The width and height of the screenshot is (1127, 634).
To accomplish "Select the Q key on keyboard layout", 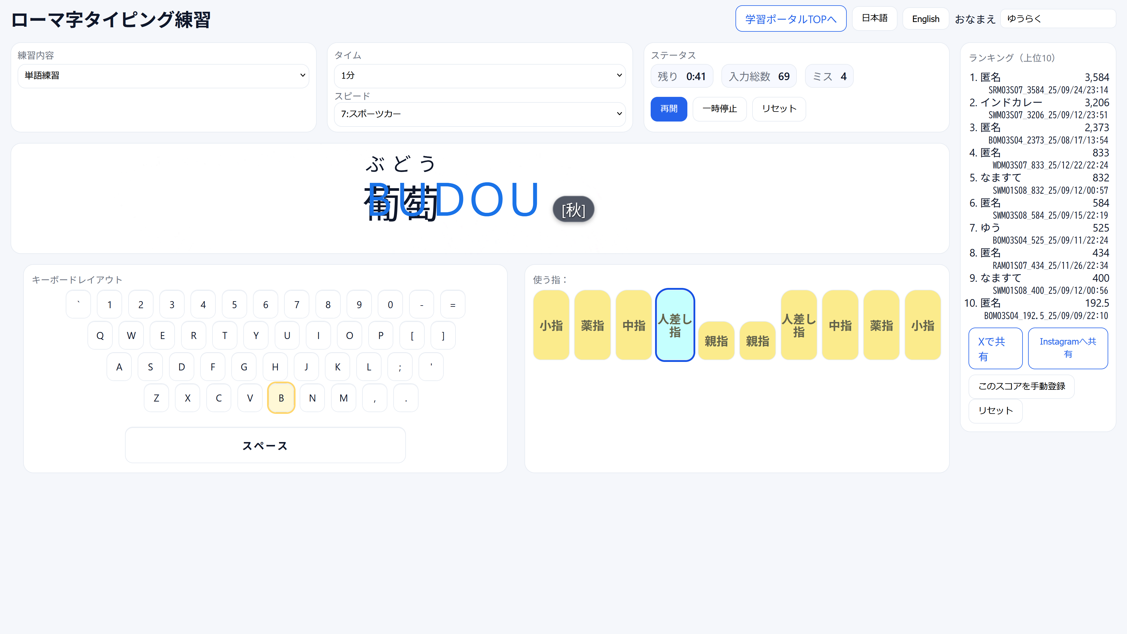I will pos(100,335).
